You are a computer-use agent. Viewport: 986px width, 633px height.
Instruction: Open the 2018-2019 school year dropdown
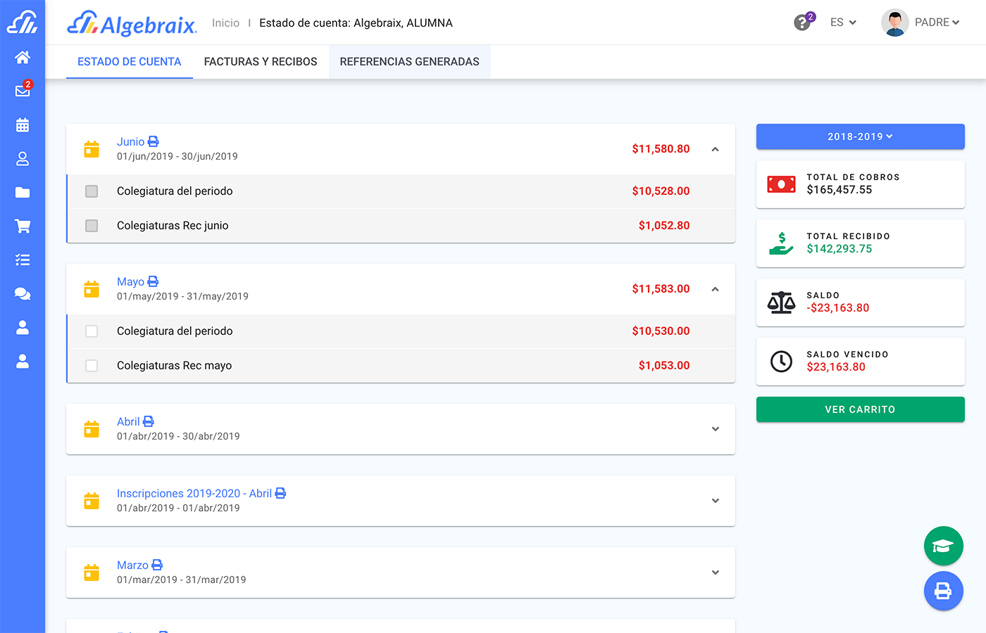[x=860, y=136]
